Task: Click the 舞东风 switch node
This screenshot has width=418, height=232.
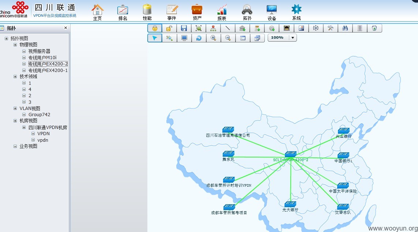Action: [x=229, y=154]
